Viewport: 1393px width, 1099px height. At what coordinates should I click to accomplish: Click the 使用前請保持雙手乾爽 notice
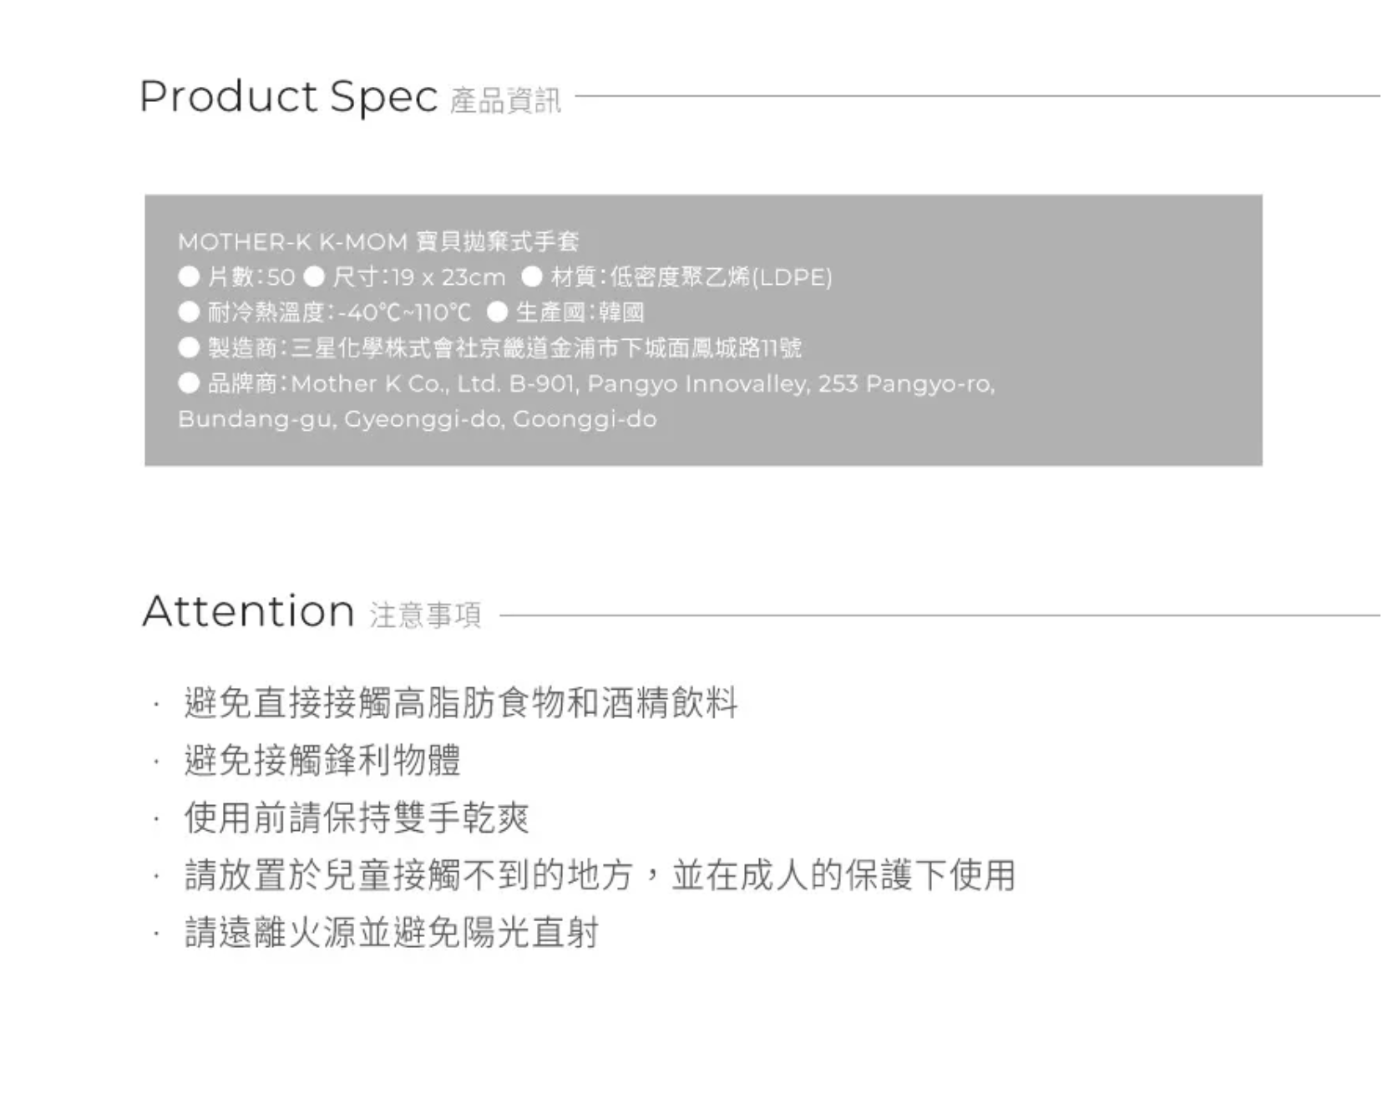357,818
